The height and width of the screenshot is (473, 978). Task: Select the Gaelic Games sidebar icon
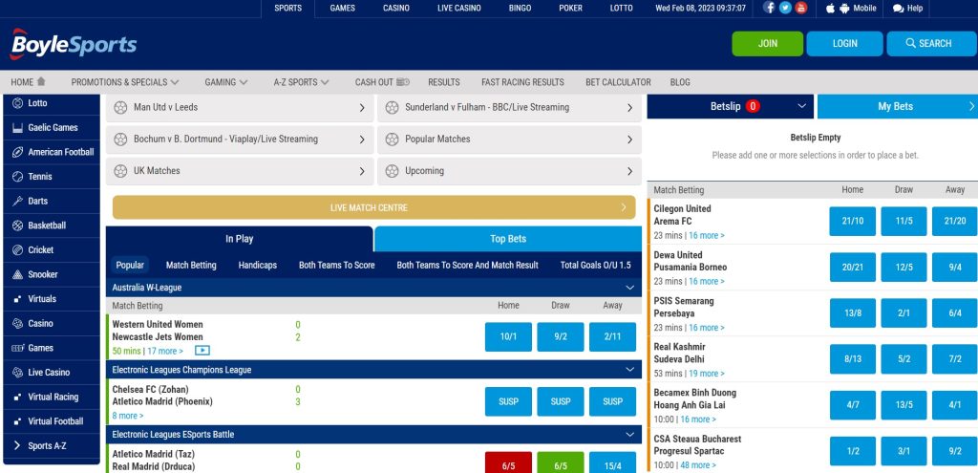tap(17, 128)
